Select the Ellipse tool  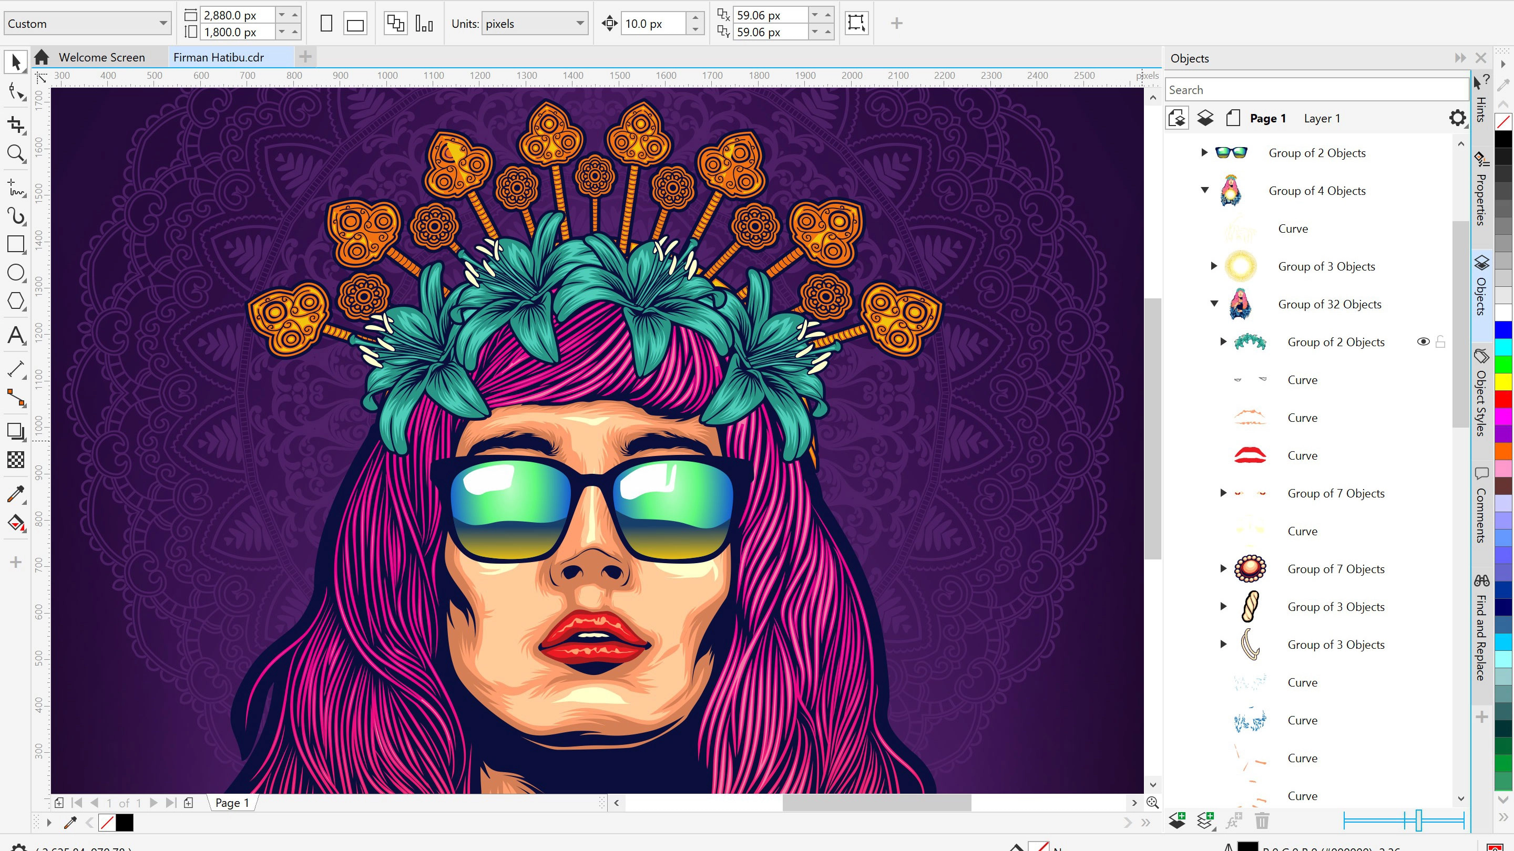[16, 273]
